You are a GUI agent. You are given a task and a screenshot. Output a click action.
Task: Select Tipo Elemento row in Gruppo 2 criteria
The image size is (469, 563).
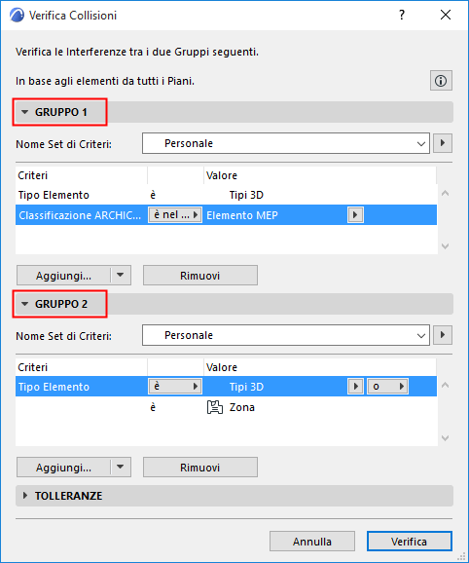pyautogui.click(x=226, y=387)
